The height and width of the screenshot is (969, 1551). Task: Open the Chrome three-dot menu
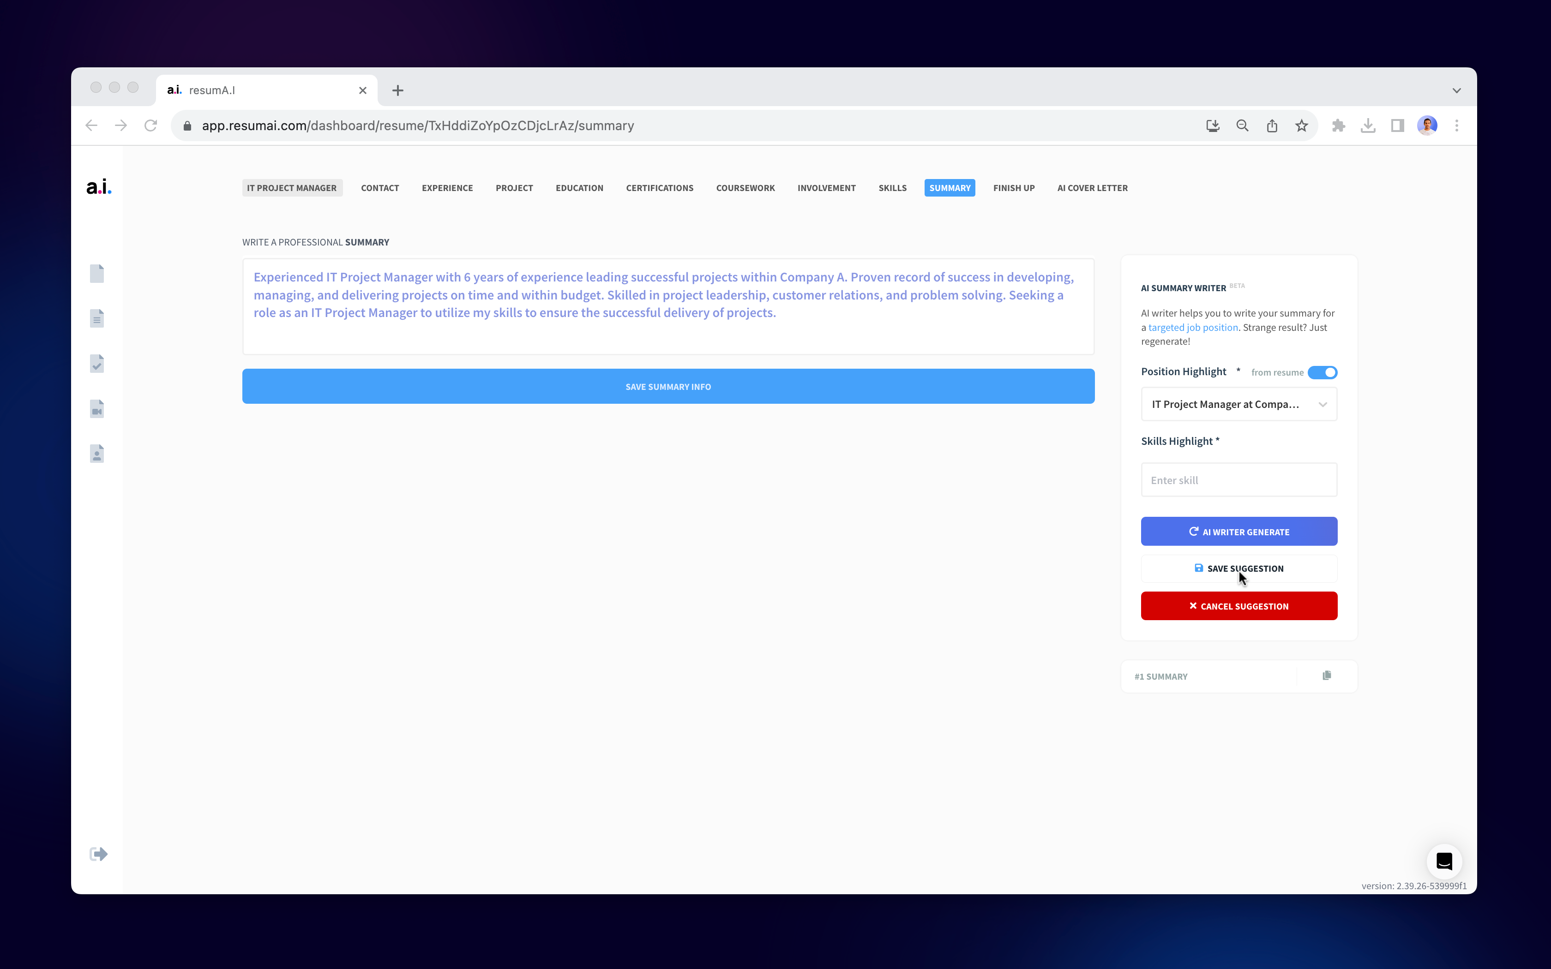(x=1456, y=126)
